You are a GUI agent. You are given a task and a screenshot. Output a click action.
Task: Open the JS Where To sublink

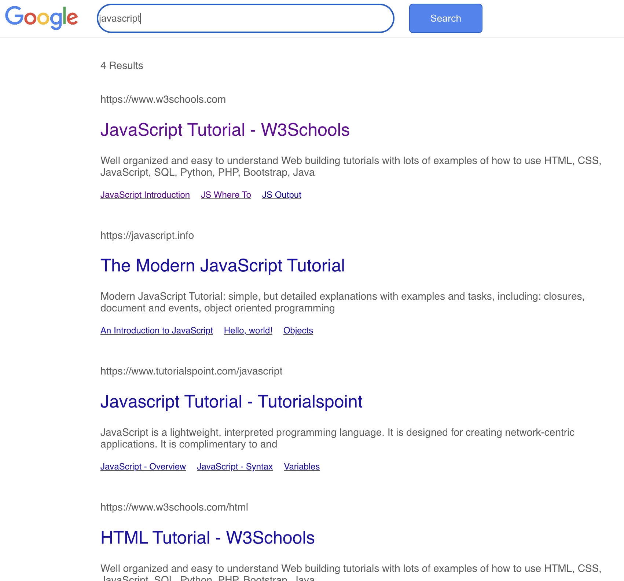pyautogui.click(x=226, y=195)
